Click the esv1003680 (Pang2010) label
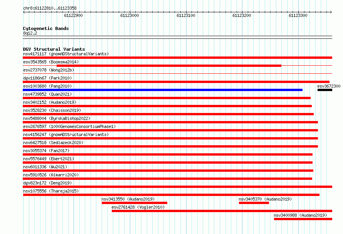This screenshot has height=234, width=343. point(47,86)
